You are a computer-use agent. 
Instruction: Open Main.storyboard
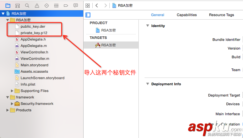[x=35, y=65]
